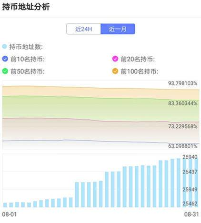Click the 08-31 date label
This screenshot has width=201, height=223.
pyautogui.click(x=191, y=214)
